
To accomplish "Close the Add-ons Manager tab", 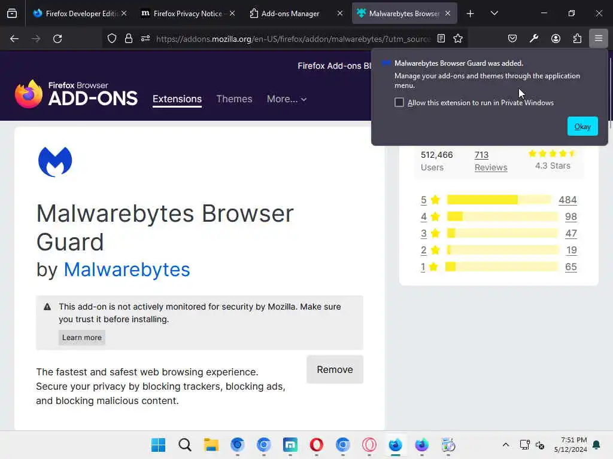I will tap(340, 13).
